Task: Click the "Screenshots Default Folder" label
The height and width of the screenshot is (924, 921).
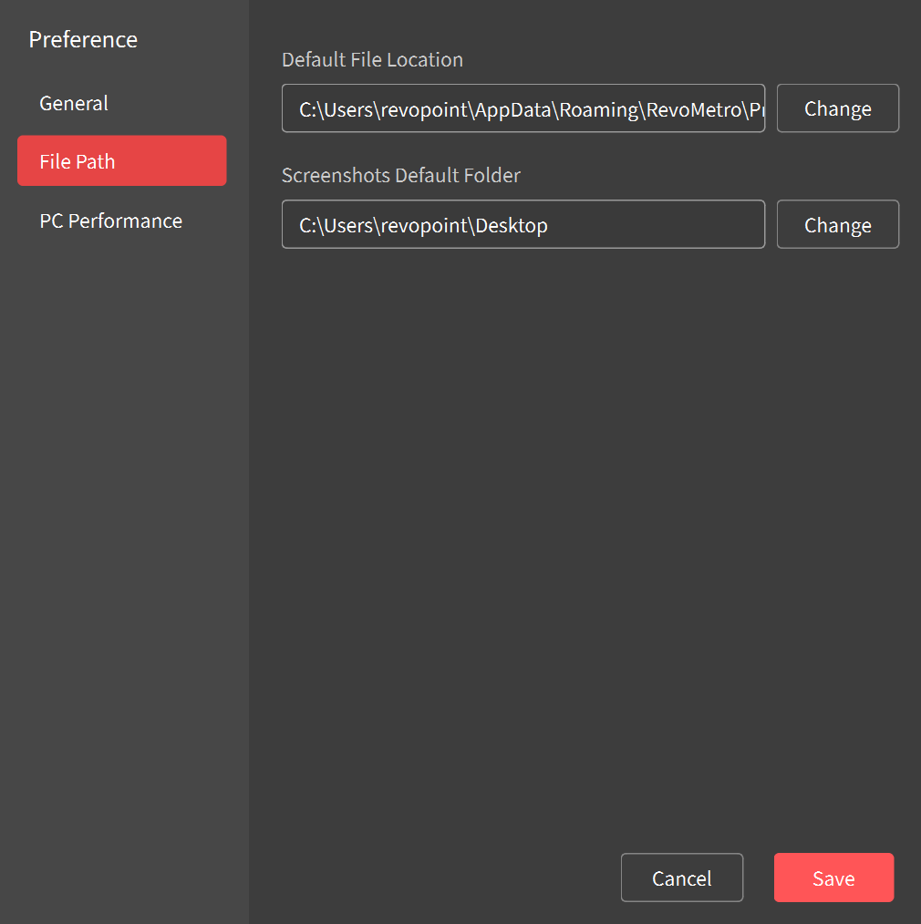Action: (x=400, y=175)
